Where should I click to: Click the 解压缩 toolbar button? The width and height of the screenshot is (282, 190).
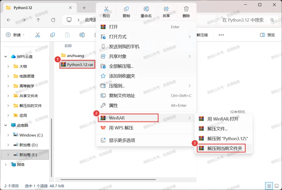click(202, 35)
